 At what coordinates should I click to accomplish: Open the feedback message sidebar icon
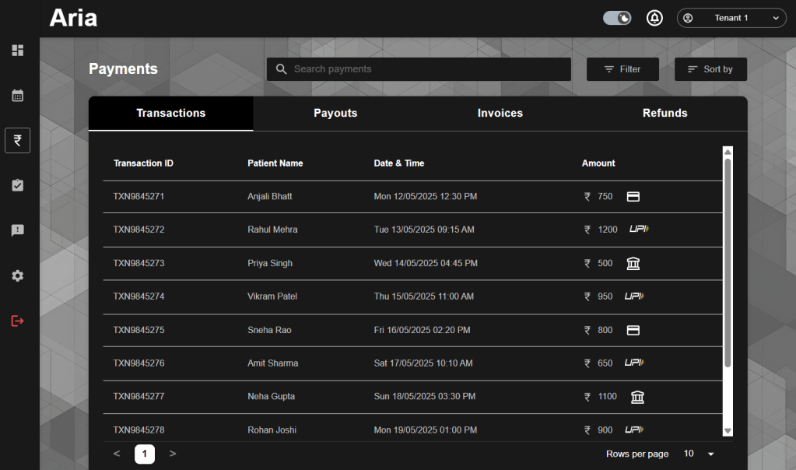17,230
